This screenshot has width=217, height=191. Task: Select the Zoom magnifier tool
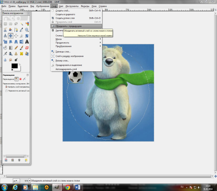(x=27, y=30)
